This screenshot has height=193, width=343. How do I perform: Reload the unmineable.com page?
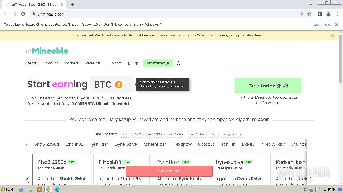tap(23, 14)
